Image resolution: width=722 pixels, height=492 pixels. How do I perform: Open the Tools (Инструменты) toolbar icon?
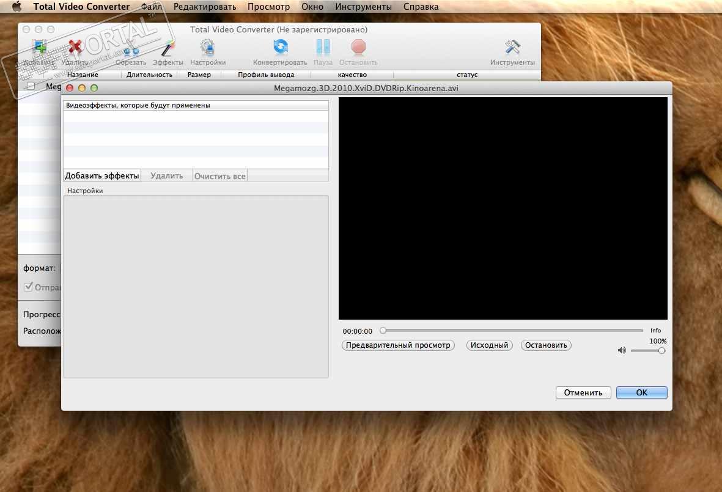[x=512, y=47]
